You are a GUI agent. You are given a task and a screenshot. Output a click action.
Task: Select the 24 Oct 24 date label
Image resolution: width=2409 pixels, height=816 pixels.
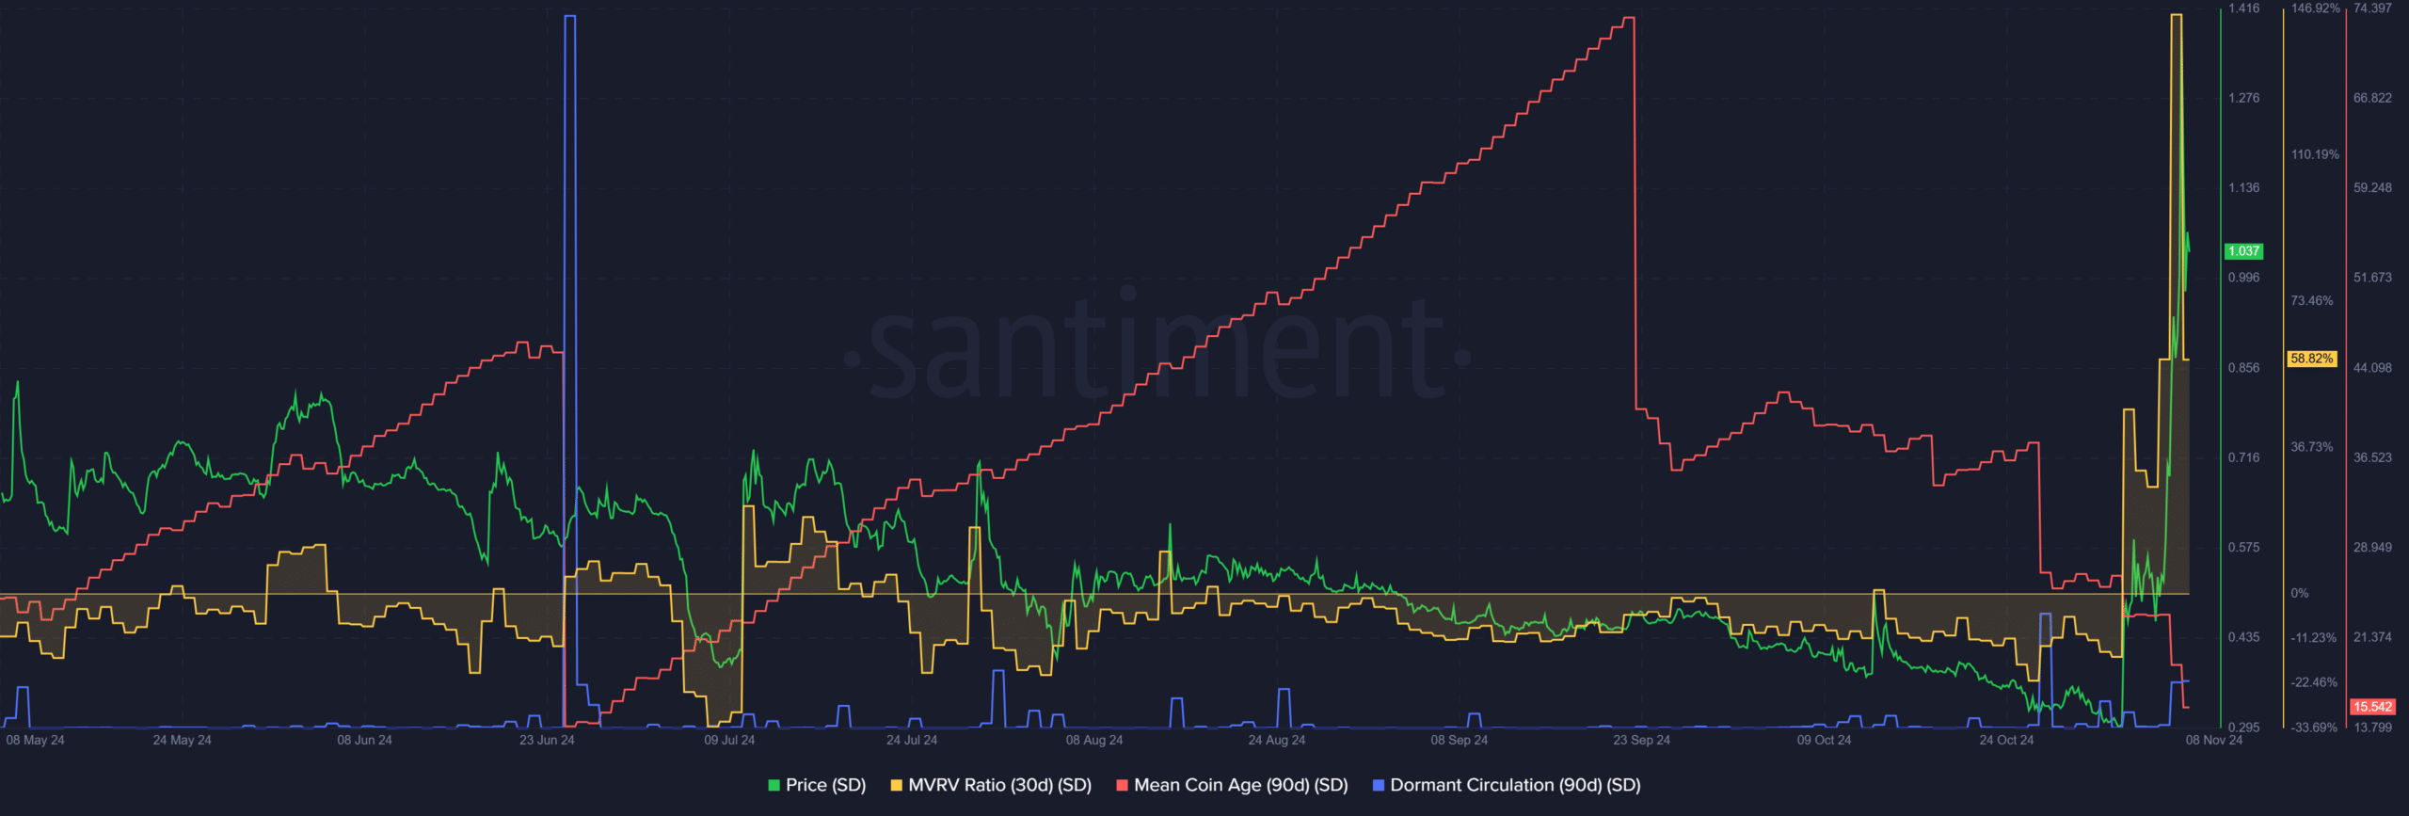[x=2006, y=741]
